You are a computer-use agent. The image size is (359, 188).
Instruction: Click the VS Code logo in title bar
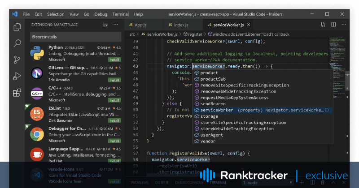pyautogui.click(x=15, y=14)
